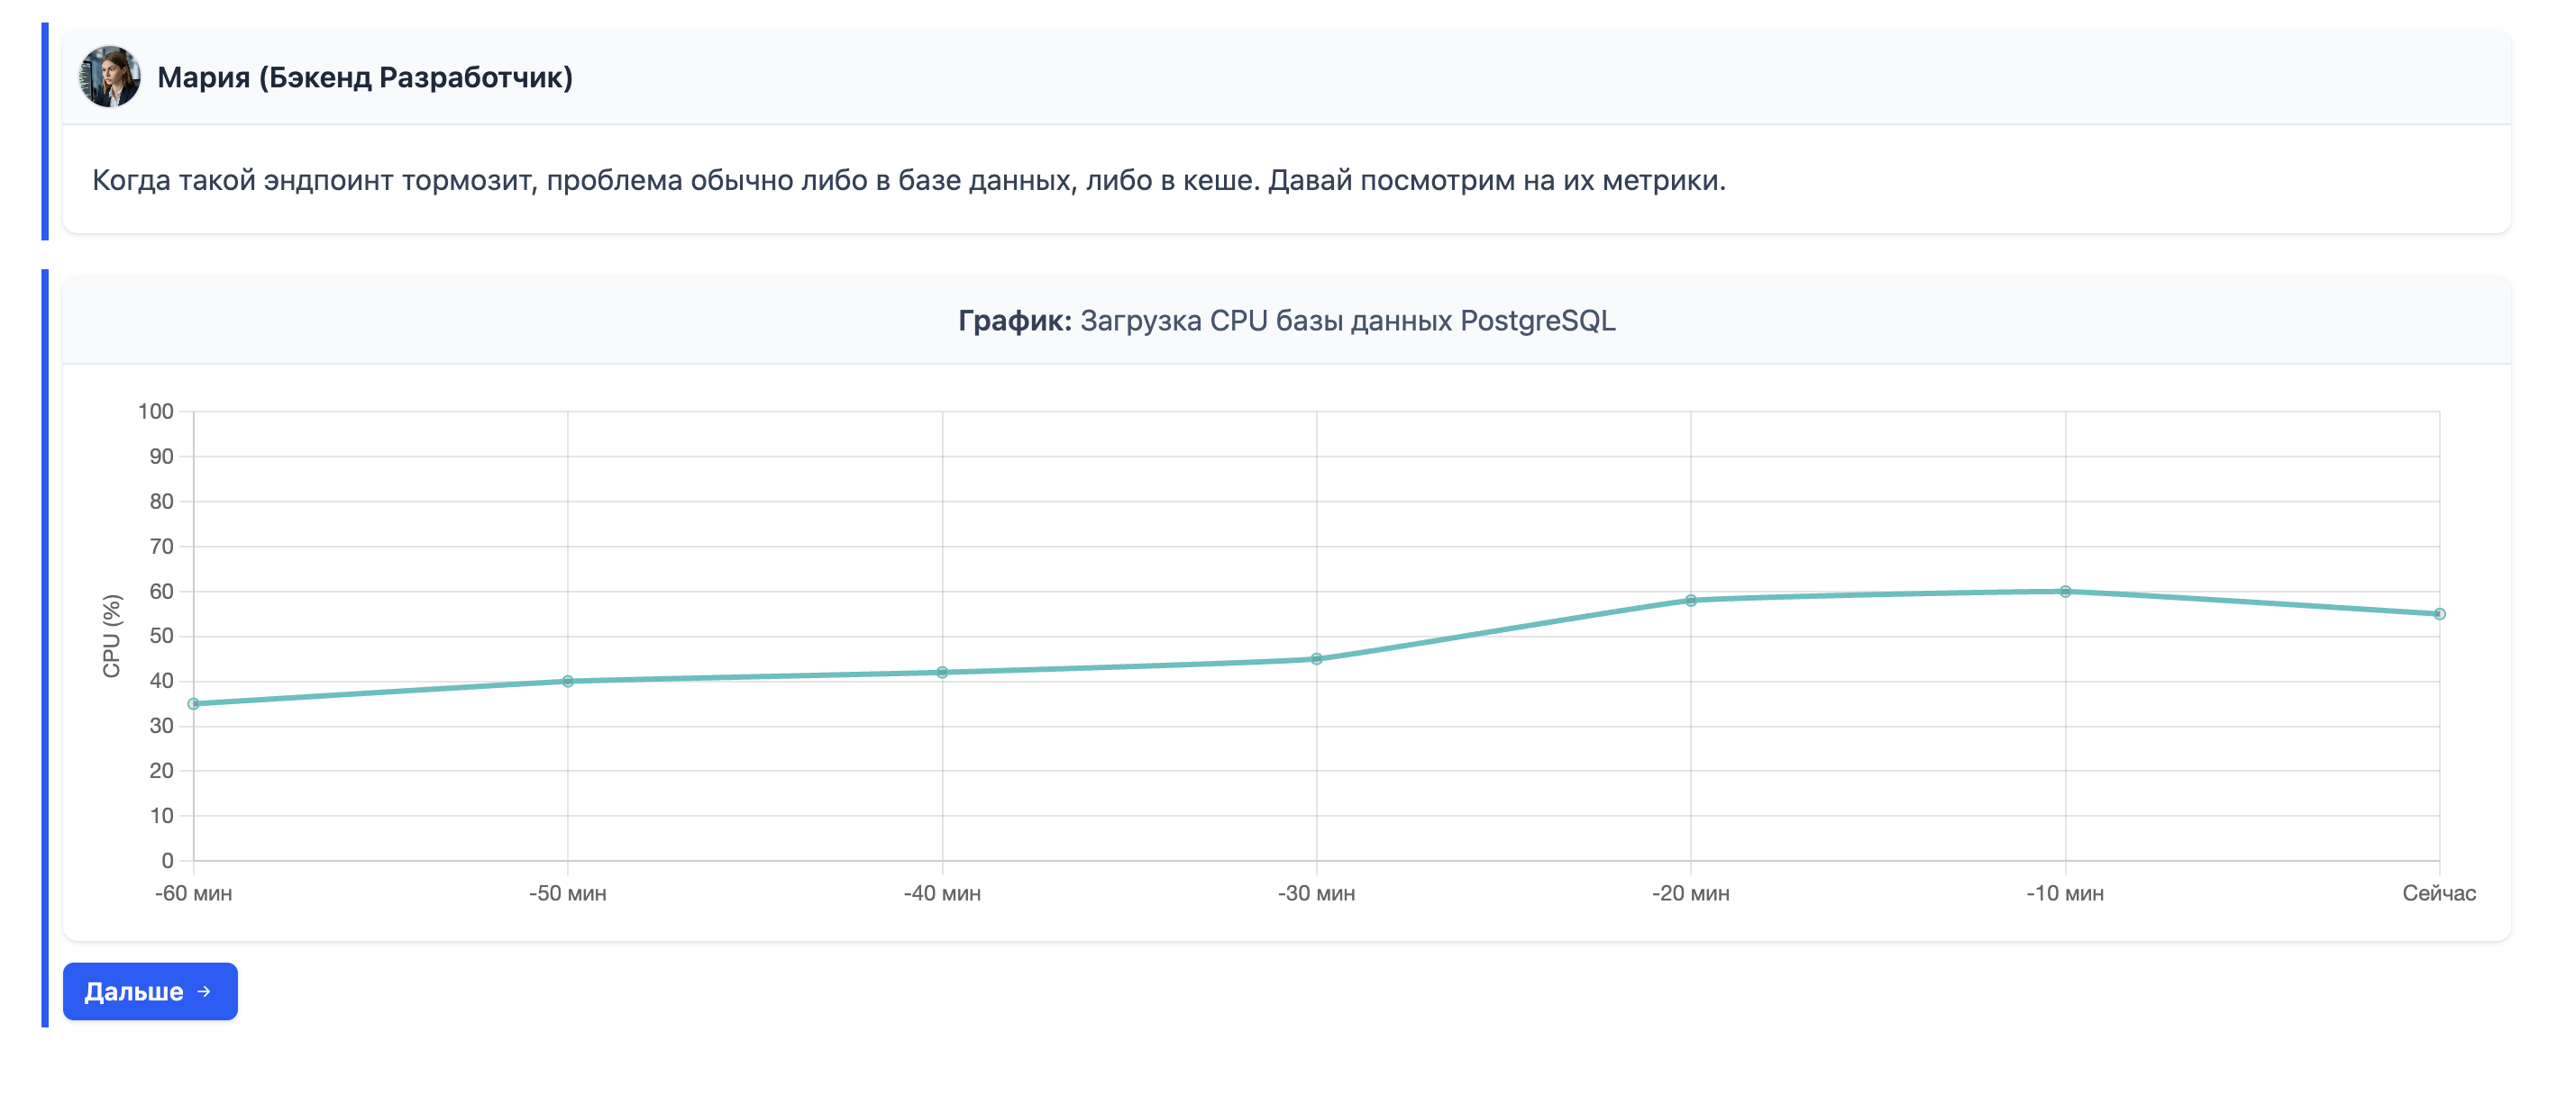Click the -20 мин x-axis label
This screenshot has width=2576, height=1104.
tap(1691, 893)
